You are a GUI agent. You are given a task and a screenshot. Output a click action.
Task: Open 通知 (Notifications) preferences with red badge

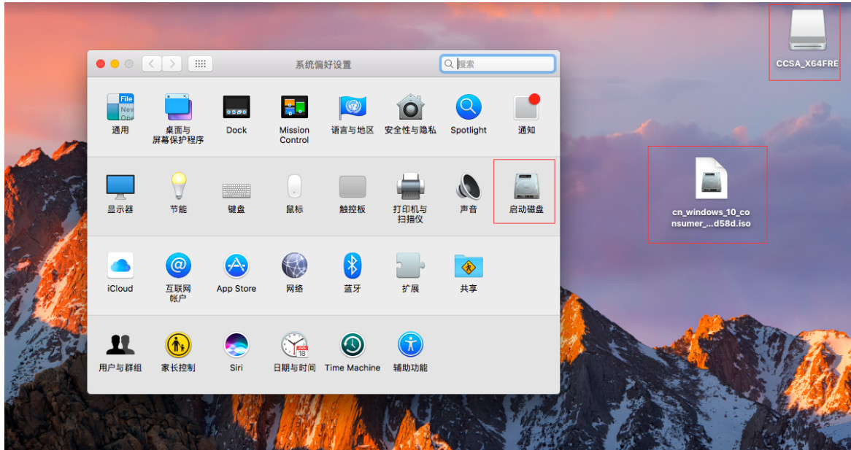525,110
